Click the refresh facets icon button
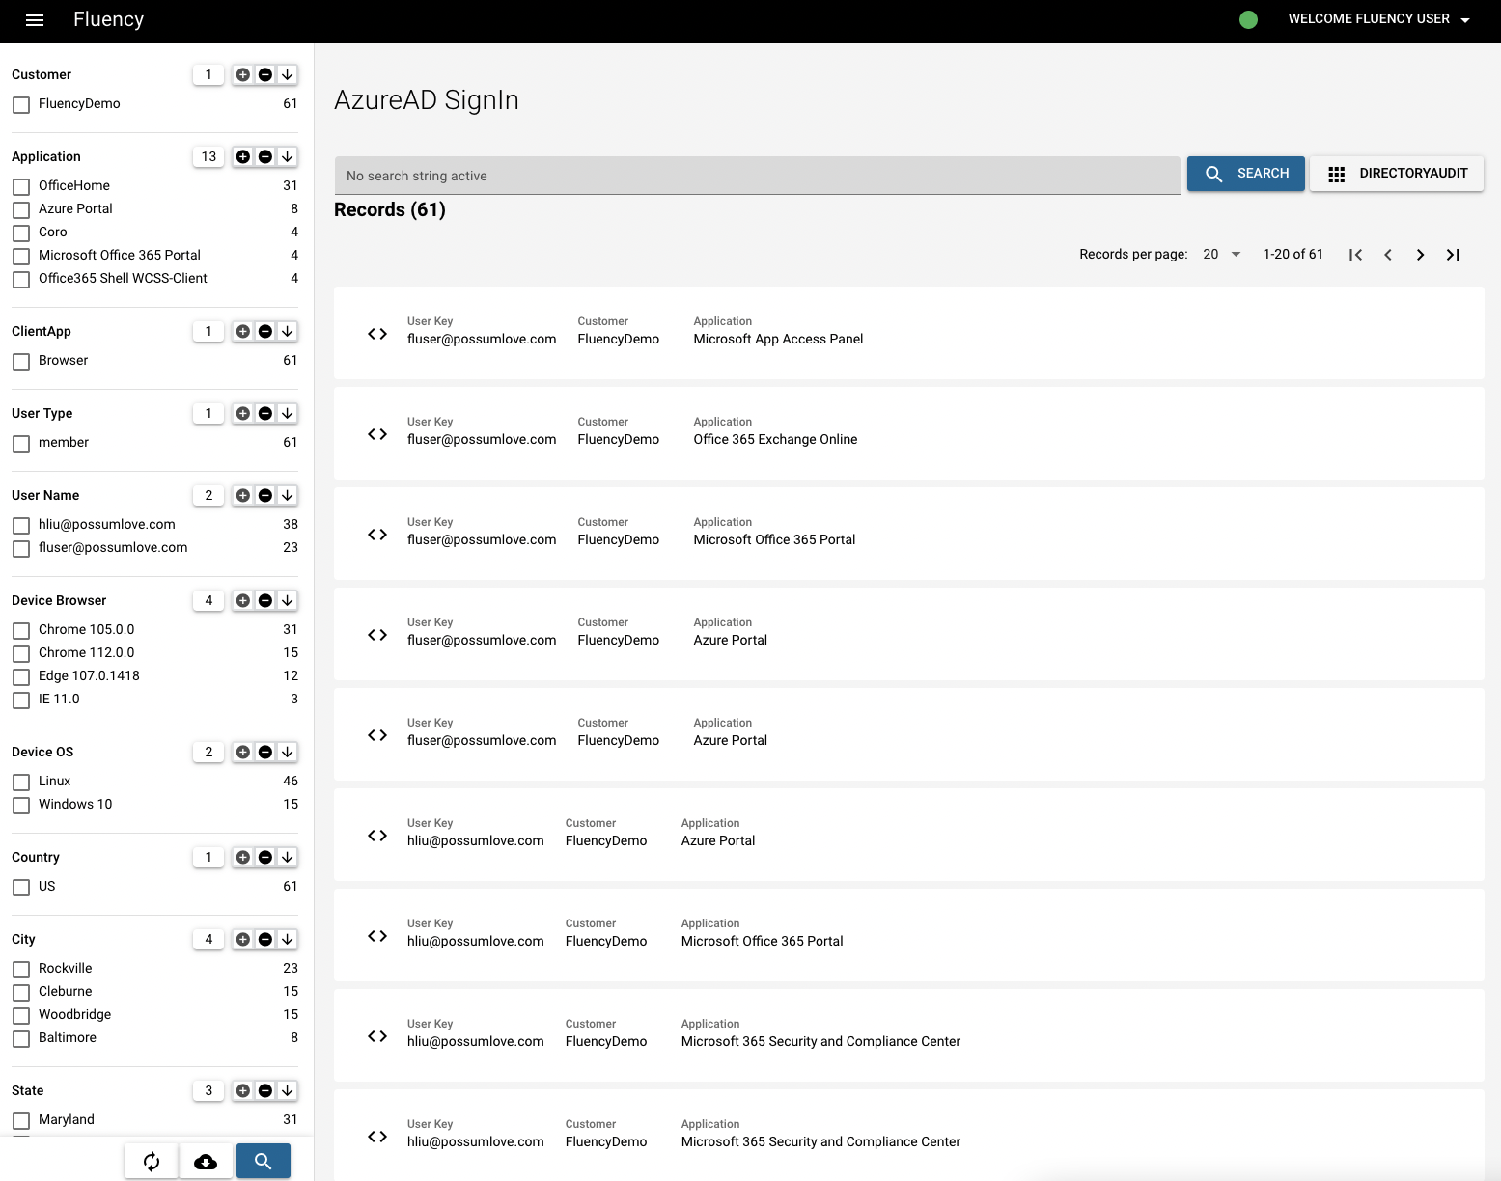This screenshot has width=1501, height=1181. [152, 1161]
